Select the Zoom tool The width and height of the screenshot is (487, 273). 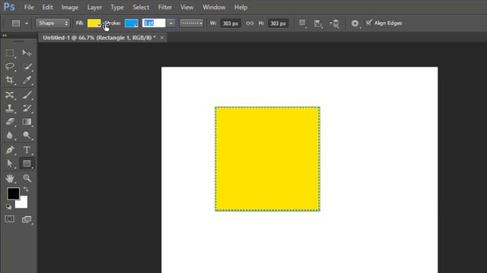tap(27, 178)
